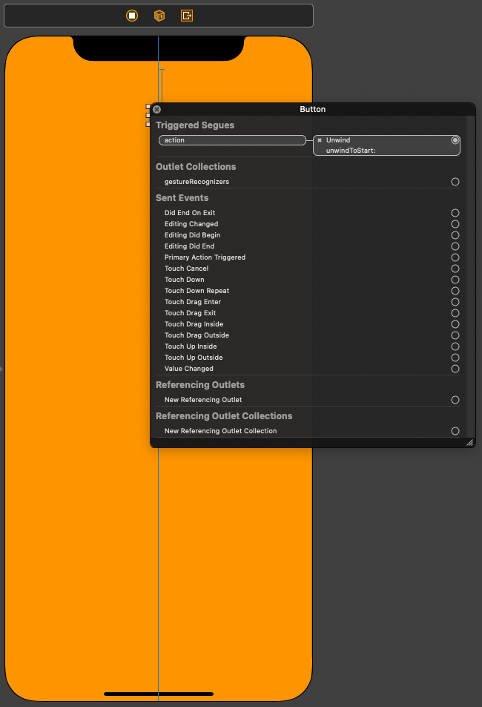The image size is (482, 707).
Task: Click the Touch Drag Outside connection circle
Action: [x=455, y=335]
